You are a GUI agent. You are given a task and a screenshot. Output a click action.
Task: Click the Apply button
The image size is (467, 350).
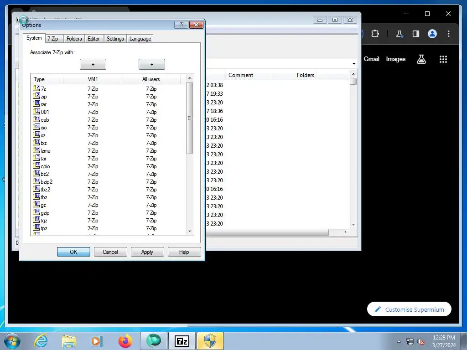(x=147, y=252)
